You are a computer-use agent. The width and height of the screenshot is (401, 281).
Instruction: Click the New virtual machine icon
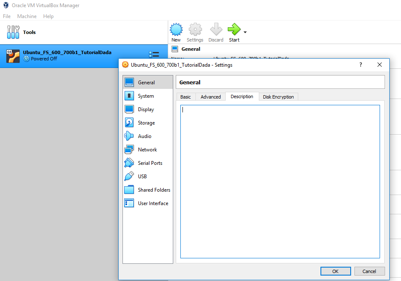click(x=176, y=30)
